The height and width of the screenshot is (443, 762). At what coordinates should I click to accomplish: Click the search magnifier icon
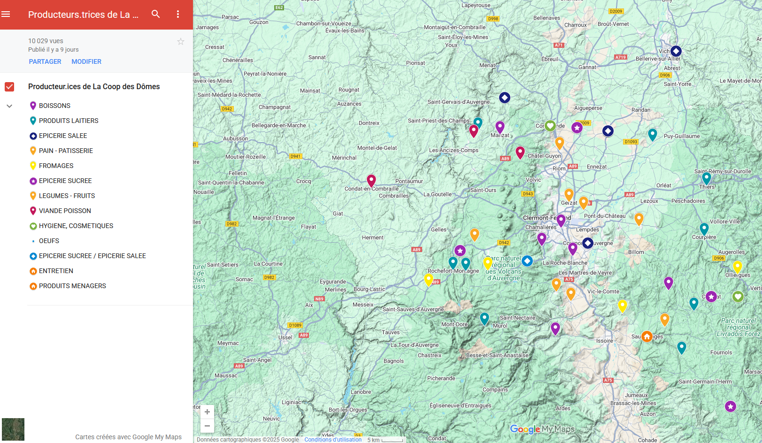pyautogui.click(x=156, y=14)
